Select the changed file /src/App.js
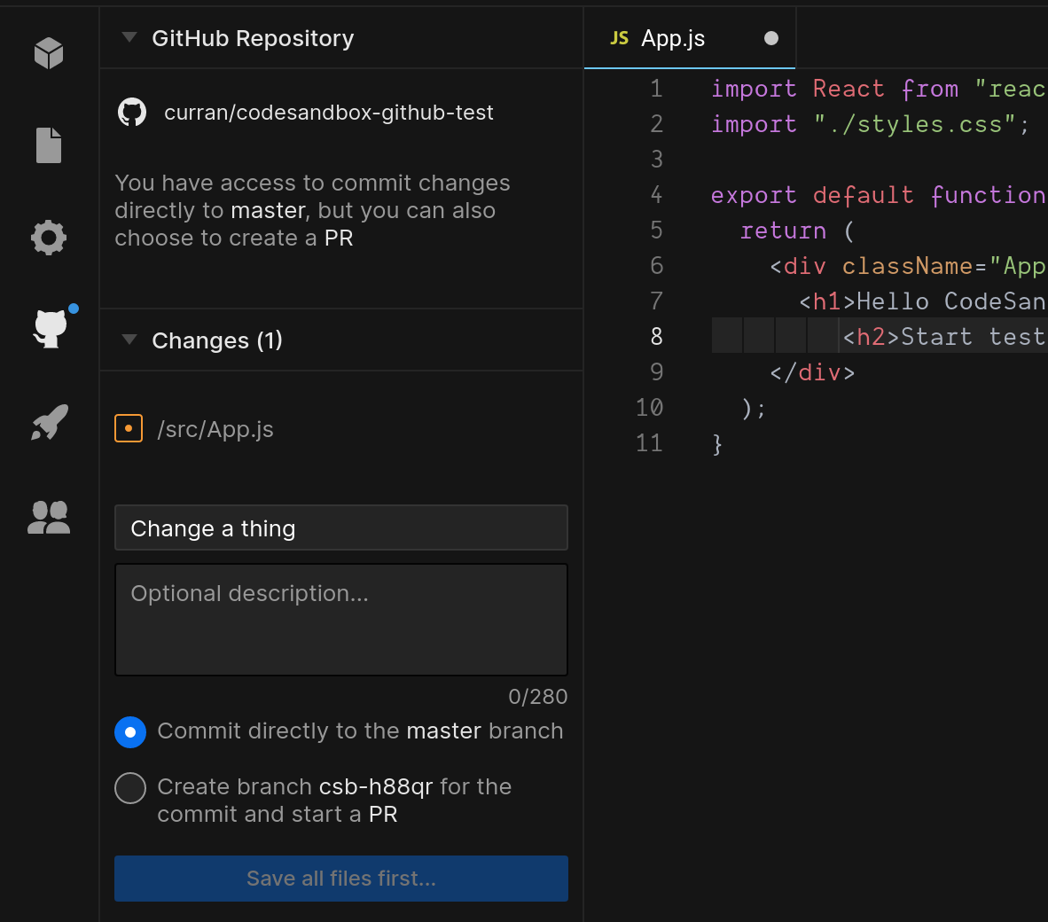 pyautogui.click(x=215, y=428)
